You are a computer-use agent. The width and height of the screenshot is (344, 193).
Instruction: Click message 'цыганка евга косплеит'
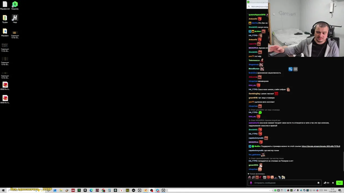tap(265, 102)
